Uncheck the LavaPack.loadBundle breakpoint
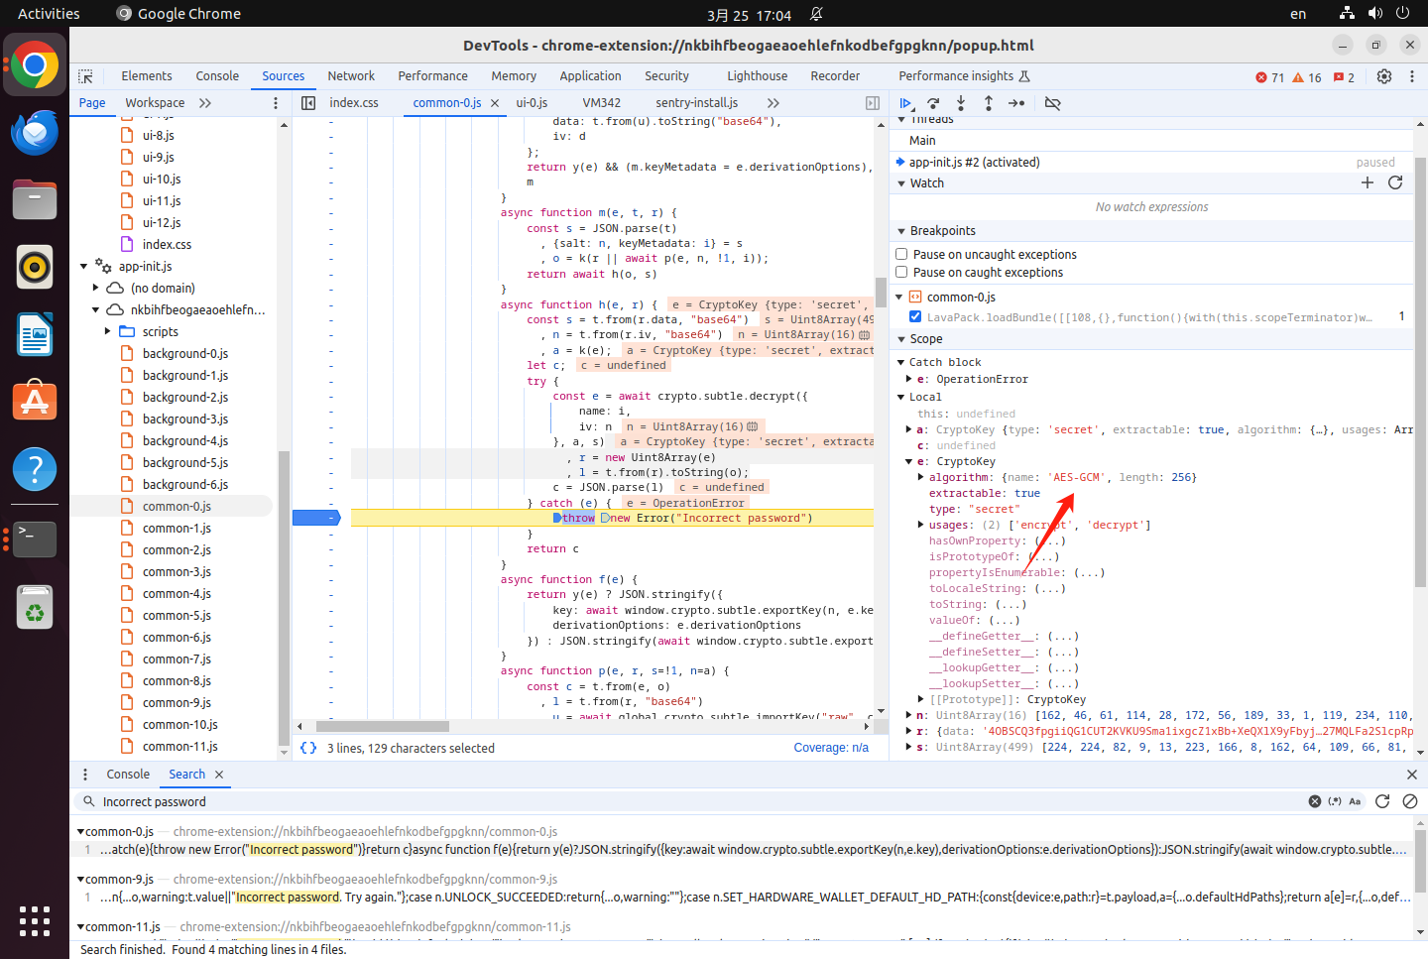Image resolution: width=1428 pixels, height=959 pixels. (x=915, y=317)
